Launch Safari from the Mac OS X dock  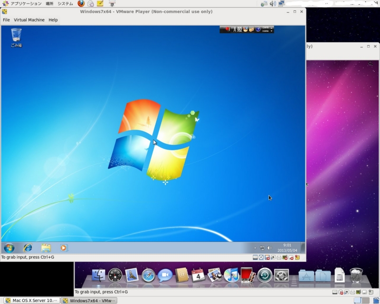tap(148, 275)
